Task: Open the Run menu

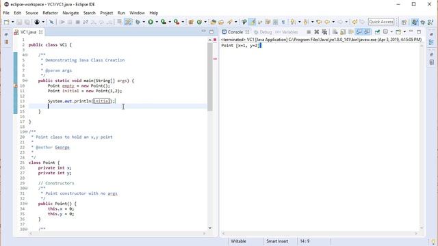Action: tap(121, 13)
